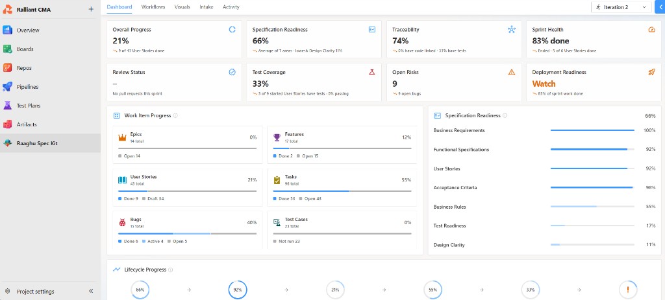Open the Boards sidebar icon
Screen dimensions: 665x300
click(x=7, y=49)
